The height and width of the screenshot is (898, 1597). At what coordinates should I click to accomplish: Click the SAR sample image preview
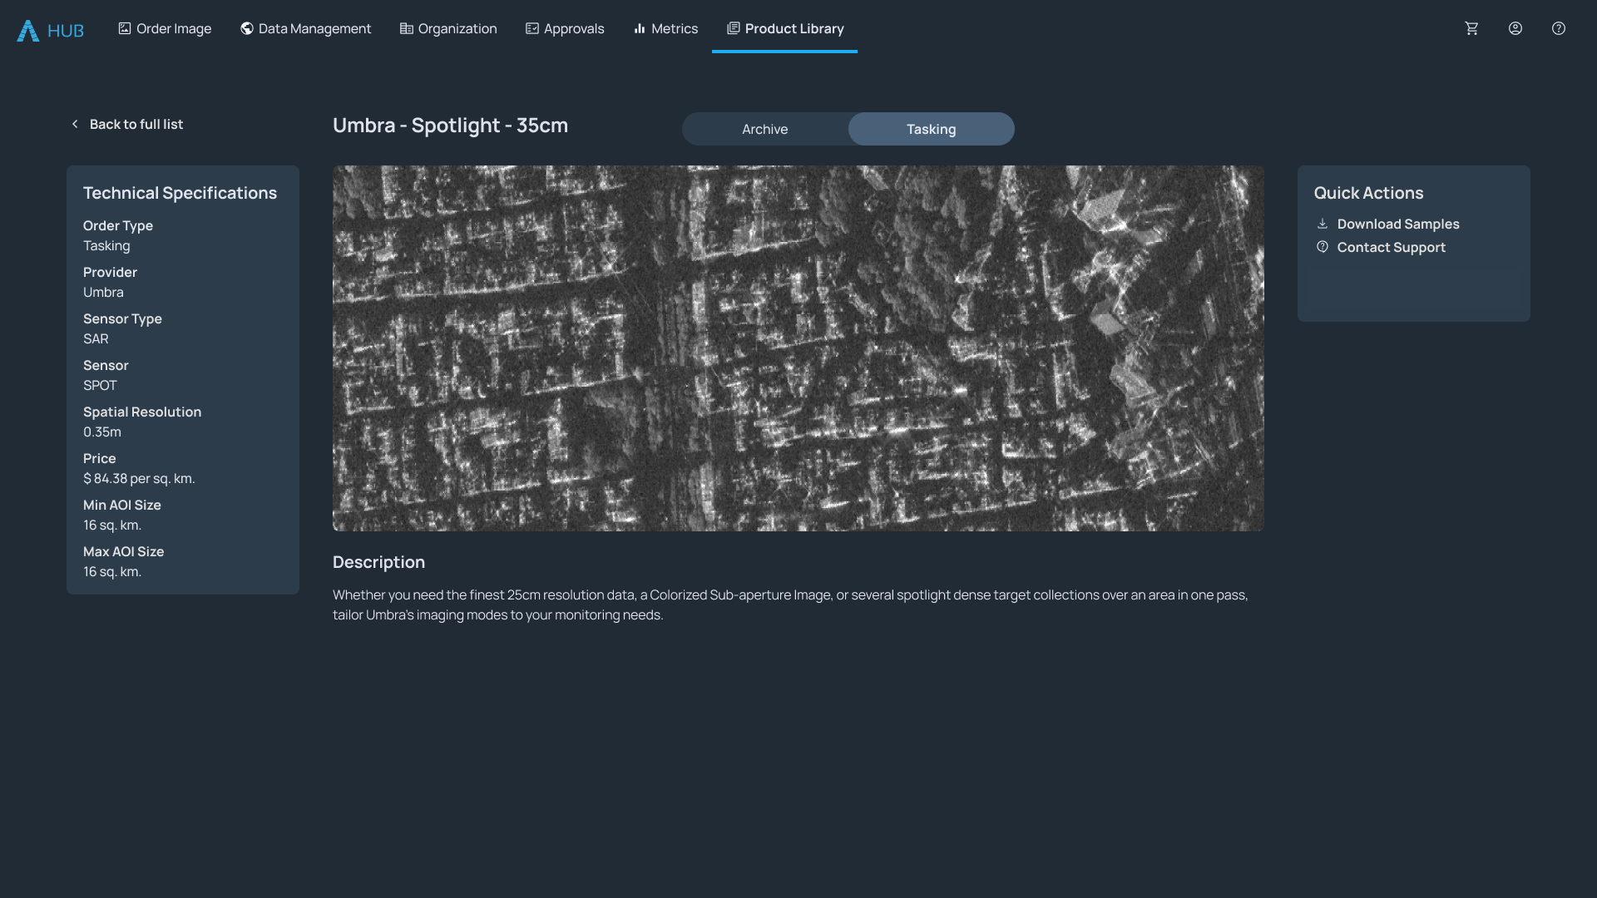(798, 348)
